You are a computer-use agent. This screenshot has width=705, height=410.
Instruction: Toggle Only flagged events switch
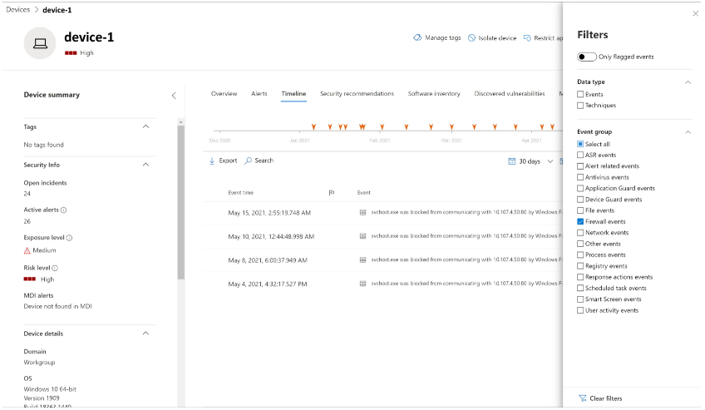coord(587,57)
